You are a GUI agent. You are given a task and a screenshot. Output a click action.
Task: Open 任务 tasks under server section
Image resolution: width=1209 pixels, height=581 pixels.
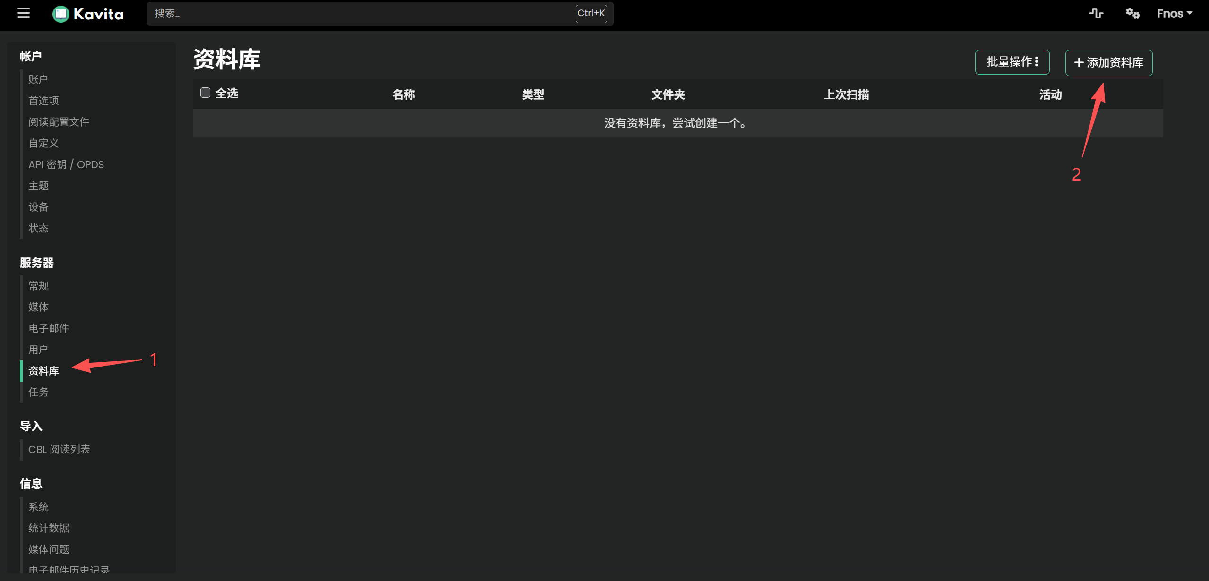coord(38,392)
